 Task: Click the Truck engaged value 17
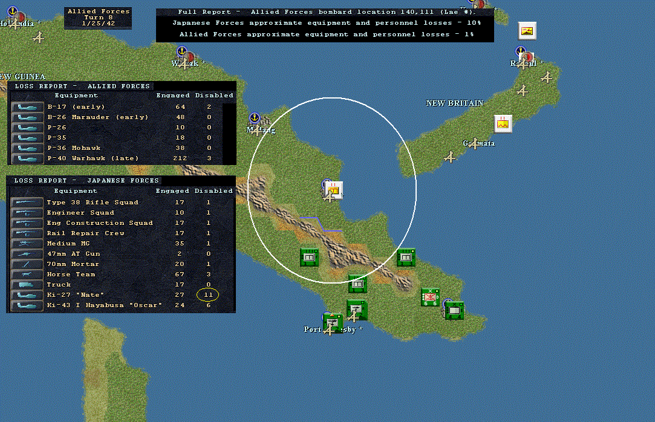click(x=180, y=285)
